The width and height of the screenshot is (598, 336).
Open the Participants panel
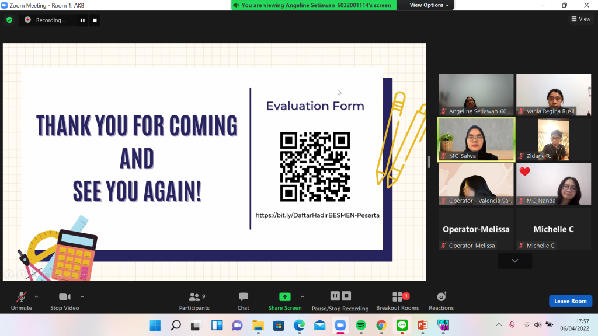(194, 300)
